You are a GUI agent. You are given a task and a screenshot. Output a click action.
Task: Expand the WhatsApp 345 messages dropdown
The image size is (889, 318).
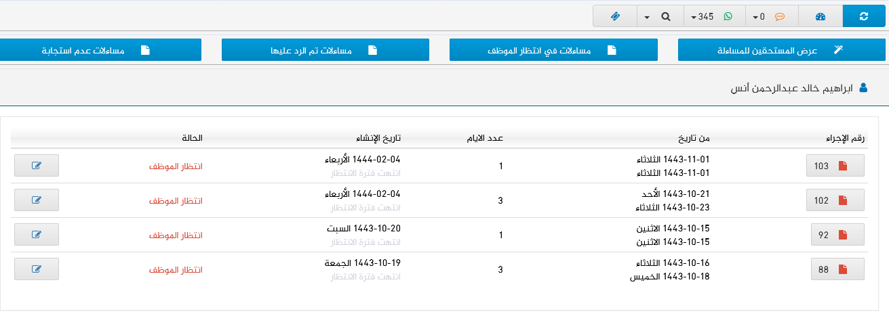tap(712, 16)
